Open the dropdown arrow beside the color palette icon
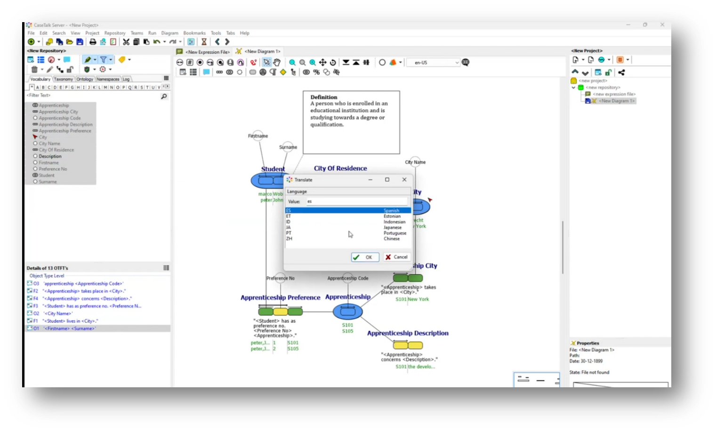The width and height of the screenshot is (716, 432). pos(401,62)
